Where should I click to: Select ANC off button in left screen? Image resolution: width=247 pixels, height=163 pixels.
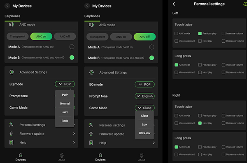pos(65,37)
